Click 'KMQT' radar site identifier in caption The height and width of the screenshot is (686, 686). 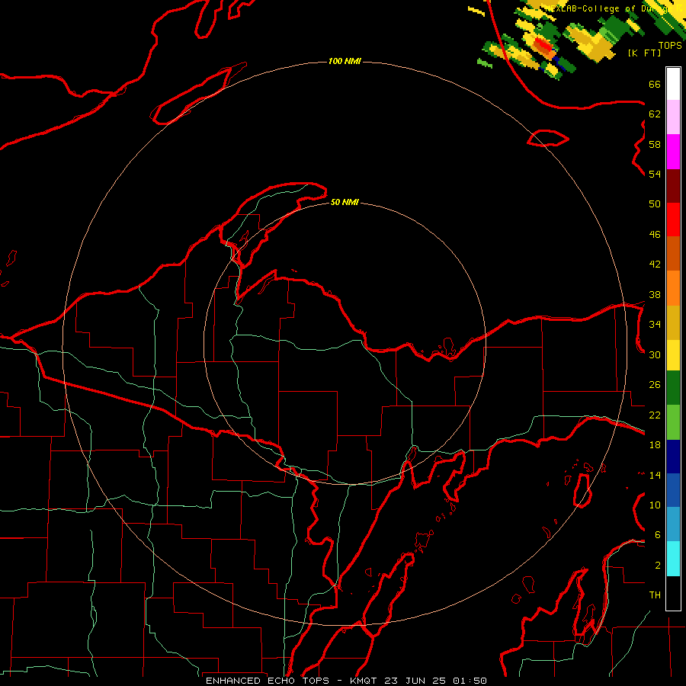(364, 681)
